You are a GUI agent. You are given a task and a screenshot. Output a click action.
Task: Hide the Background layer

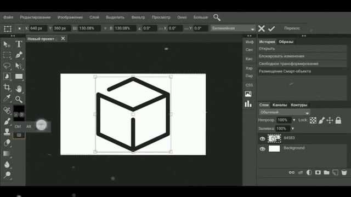pos(262,149)
